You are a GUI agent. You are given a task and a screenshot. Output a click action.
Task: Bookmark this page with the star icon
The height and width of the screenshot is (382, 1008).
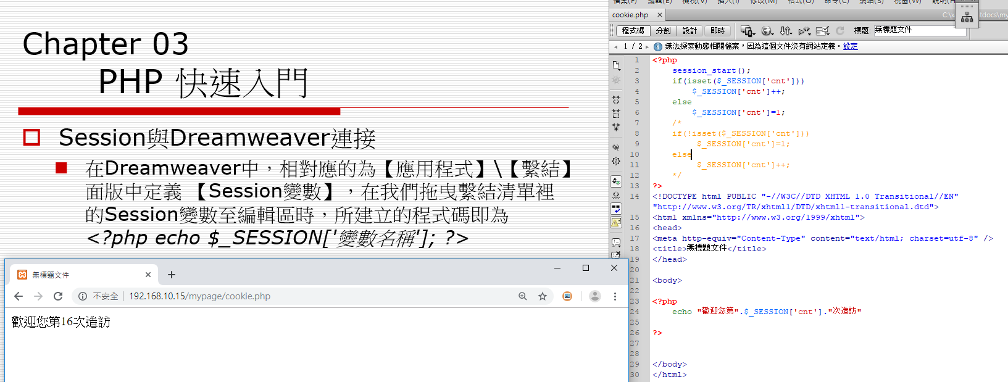click(543, 296)
